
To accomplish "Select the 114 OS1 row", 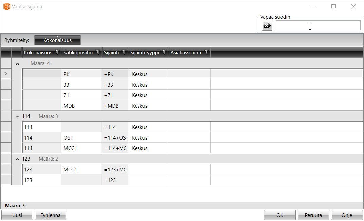I will coord(81,137).
